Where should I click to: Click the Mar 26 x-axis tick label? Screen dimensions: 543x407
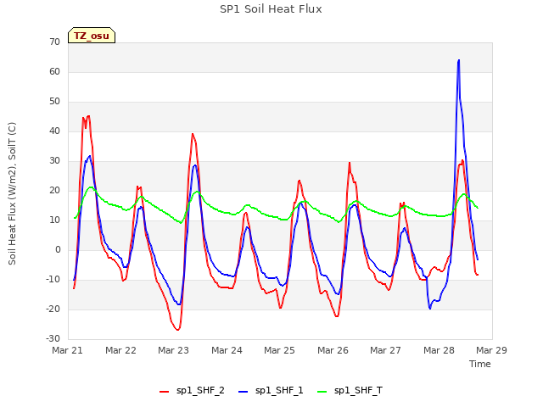click(333, 350)
